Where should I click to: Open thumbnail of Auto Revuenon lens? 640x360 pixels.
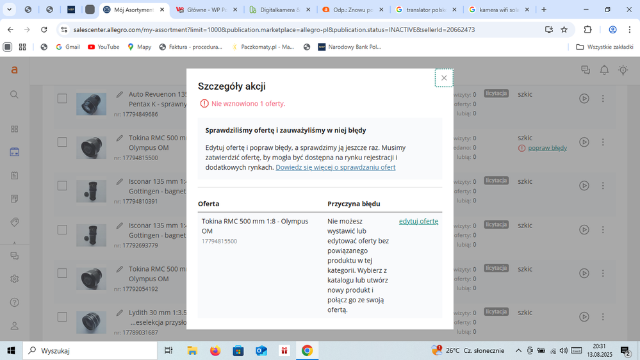91,104
